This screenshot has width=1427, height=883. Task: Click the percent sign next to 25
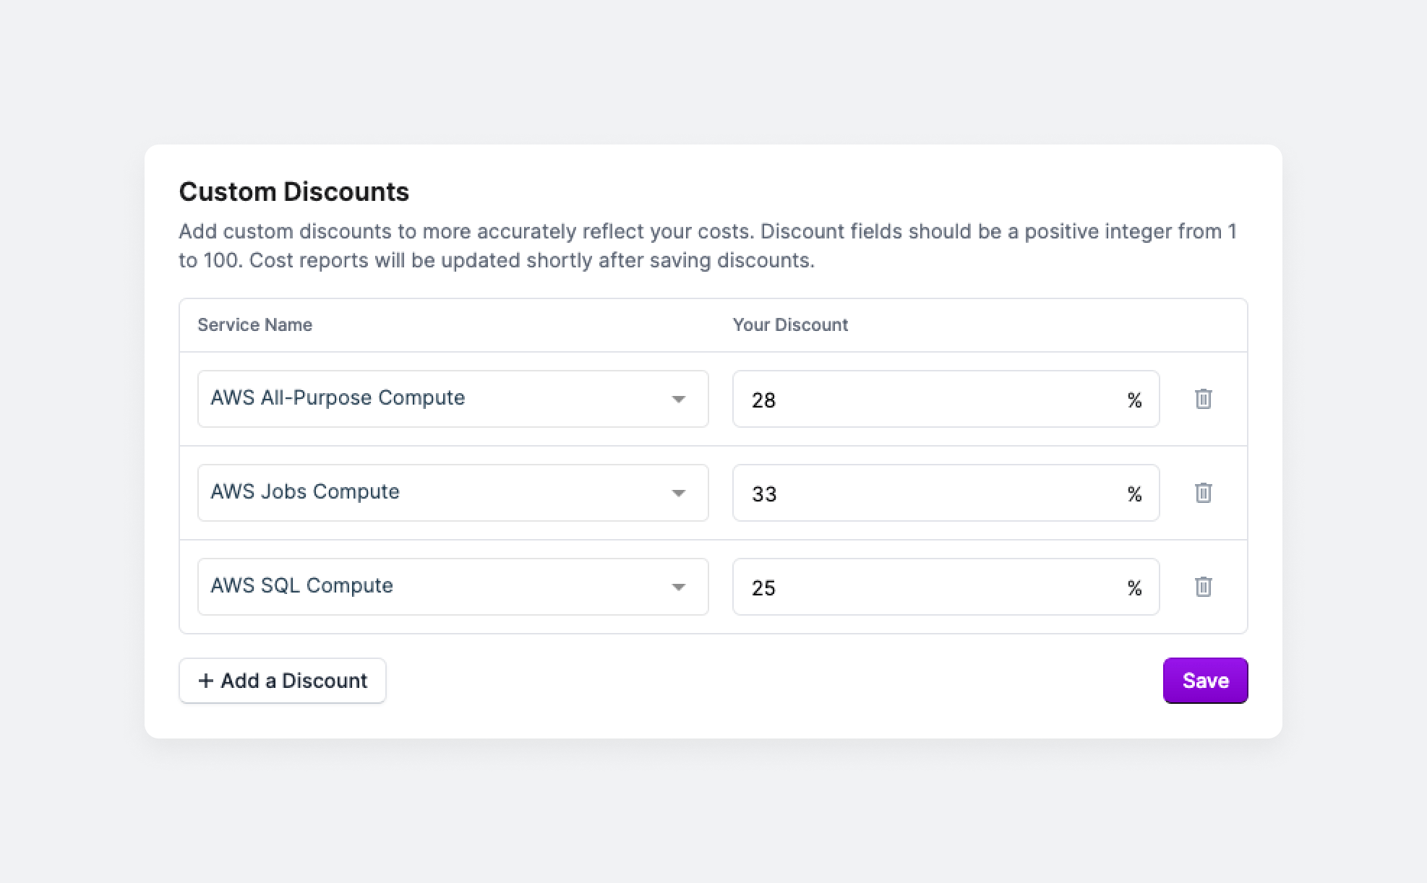coord(1135,587)
